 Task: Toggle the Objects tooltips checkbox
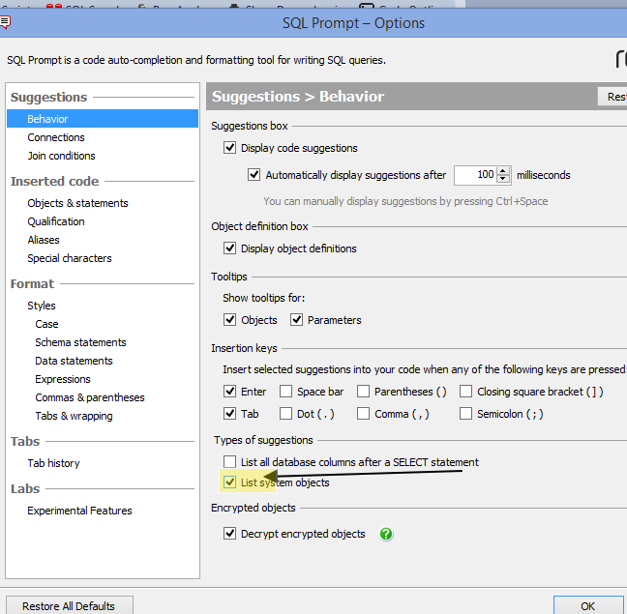pyautogui.click(x=229, y=320)
